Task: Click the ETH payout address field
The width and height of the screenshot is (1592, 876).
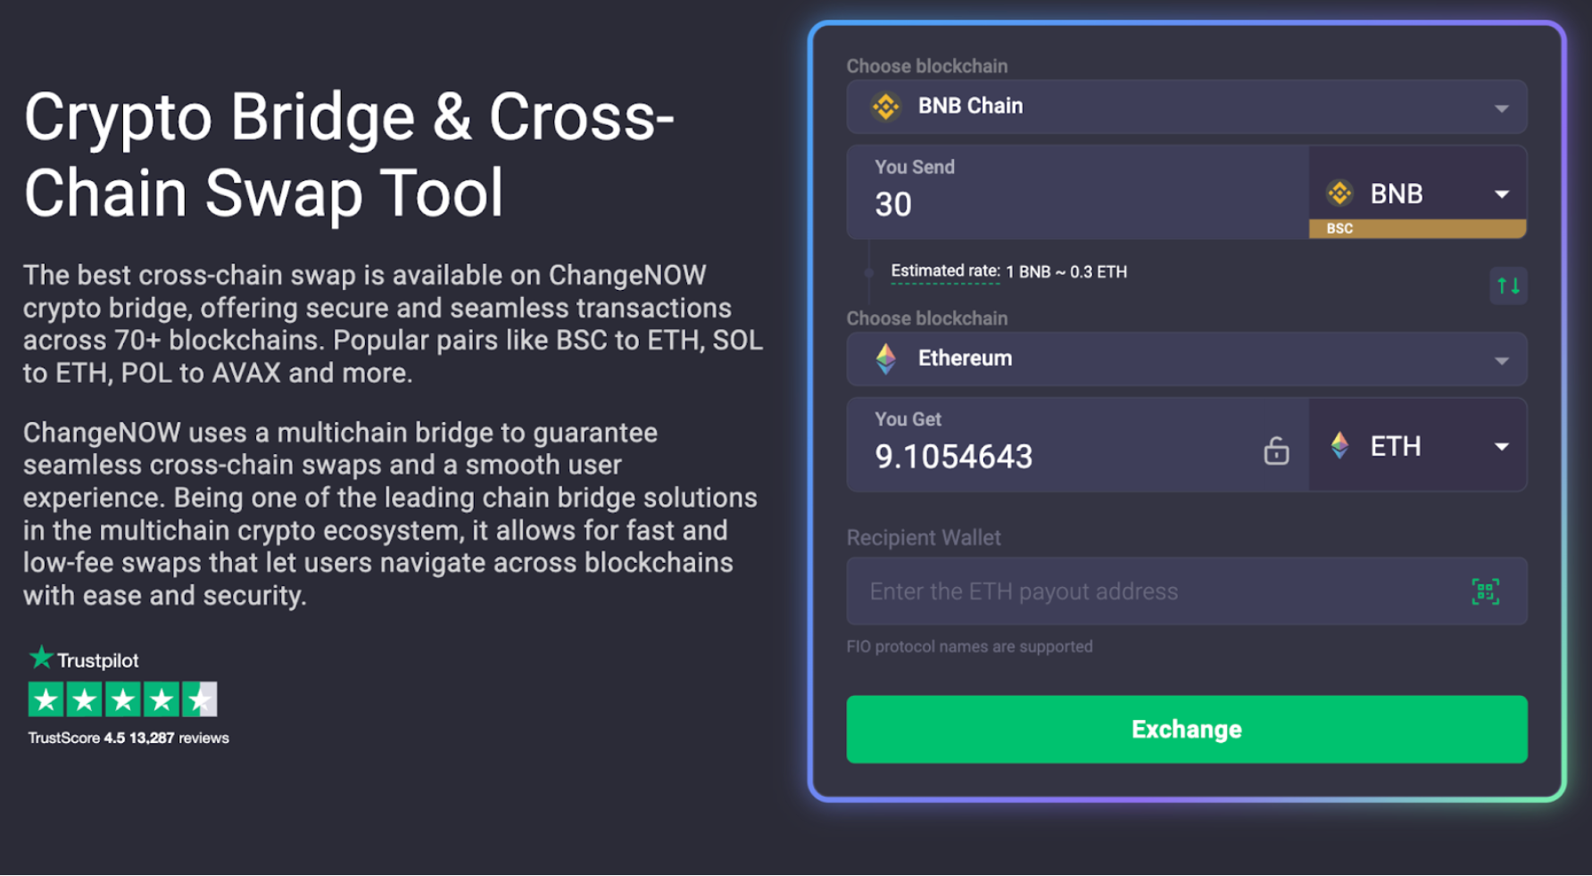Action: (x=1115, y=591)
